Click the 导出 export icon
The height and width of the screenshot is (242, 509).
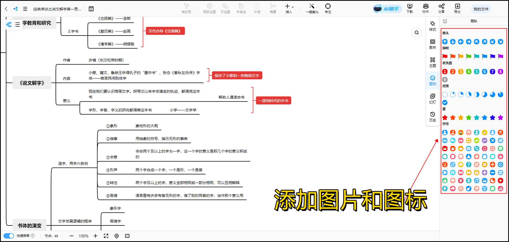tap(457, 8)
